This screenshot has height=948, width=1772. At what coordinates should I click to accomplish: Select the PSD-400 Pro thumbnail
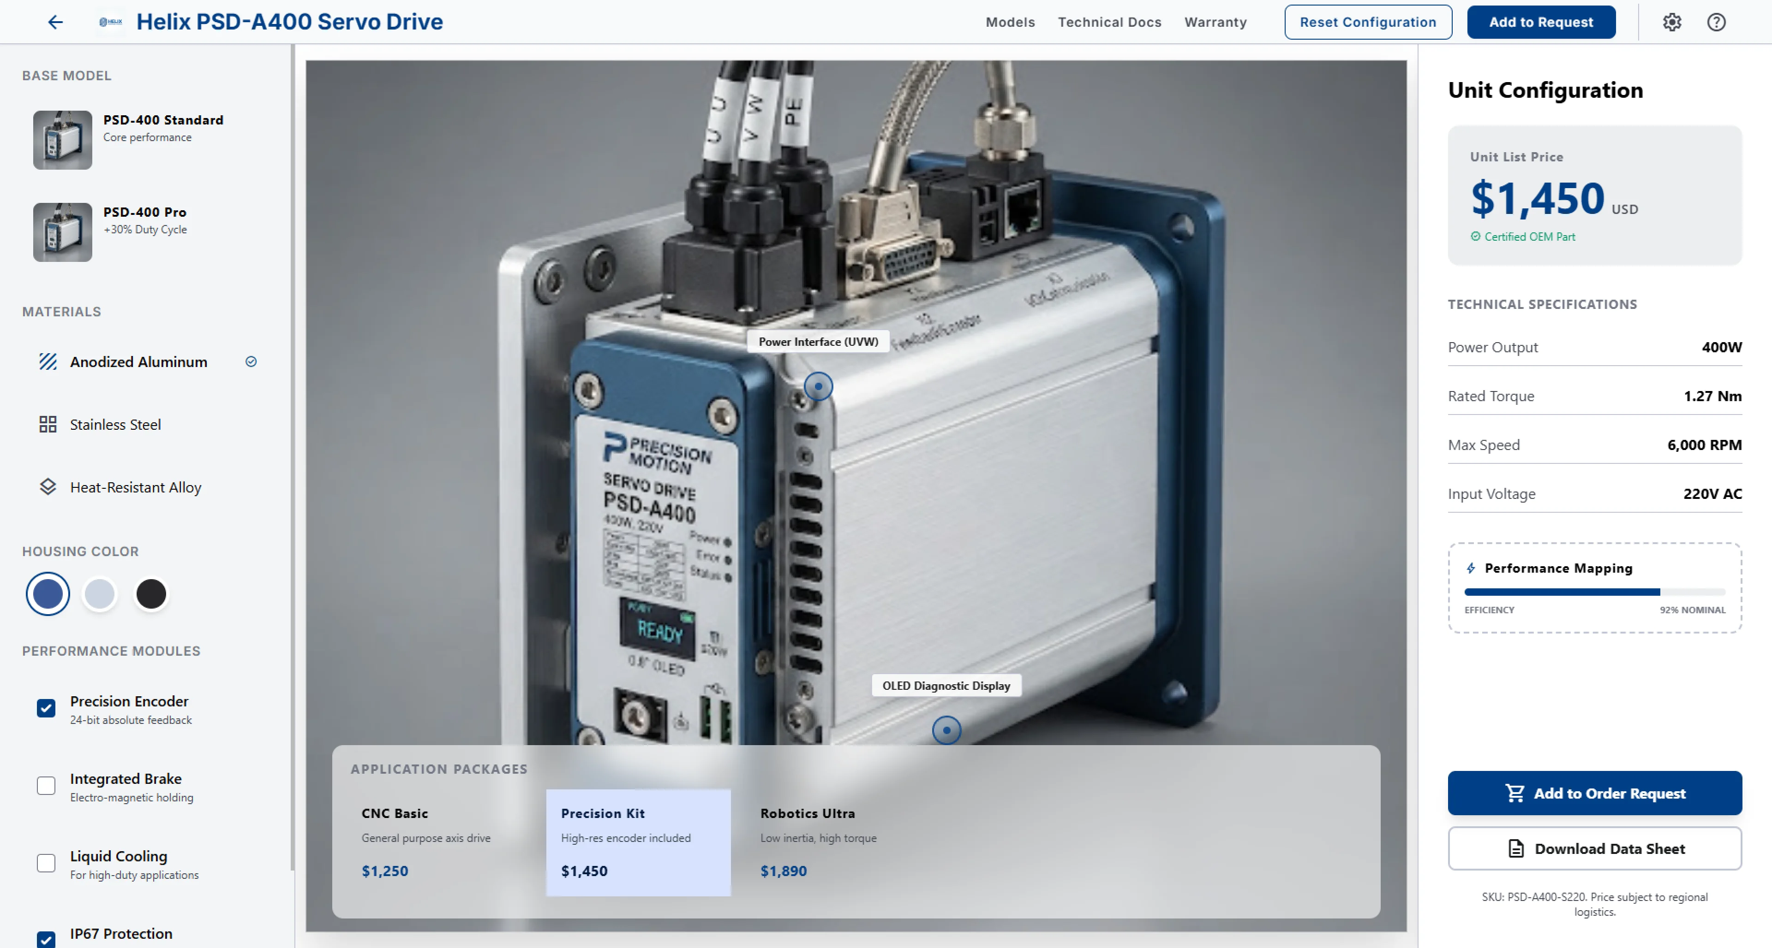[x=63, y=231]
